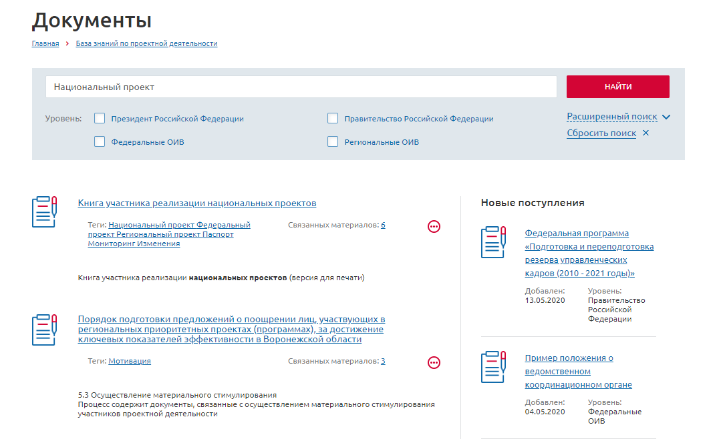Click the X icon next to Сбросить поиск
The image size is (719, 439).
[645, 133]
